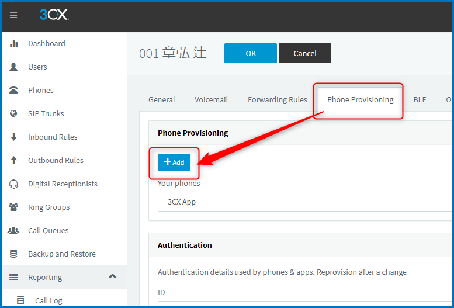Click Backup and Restore database icon
Screen dimensions: 454x308
point(13,254)
